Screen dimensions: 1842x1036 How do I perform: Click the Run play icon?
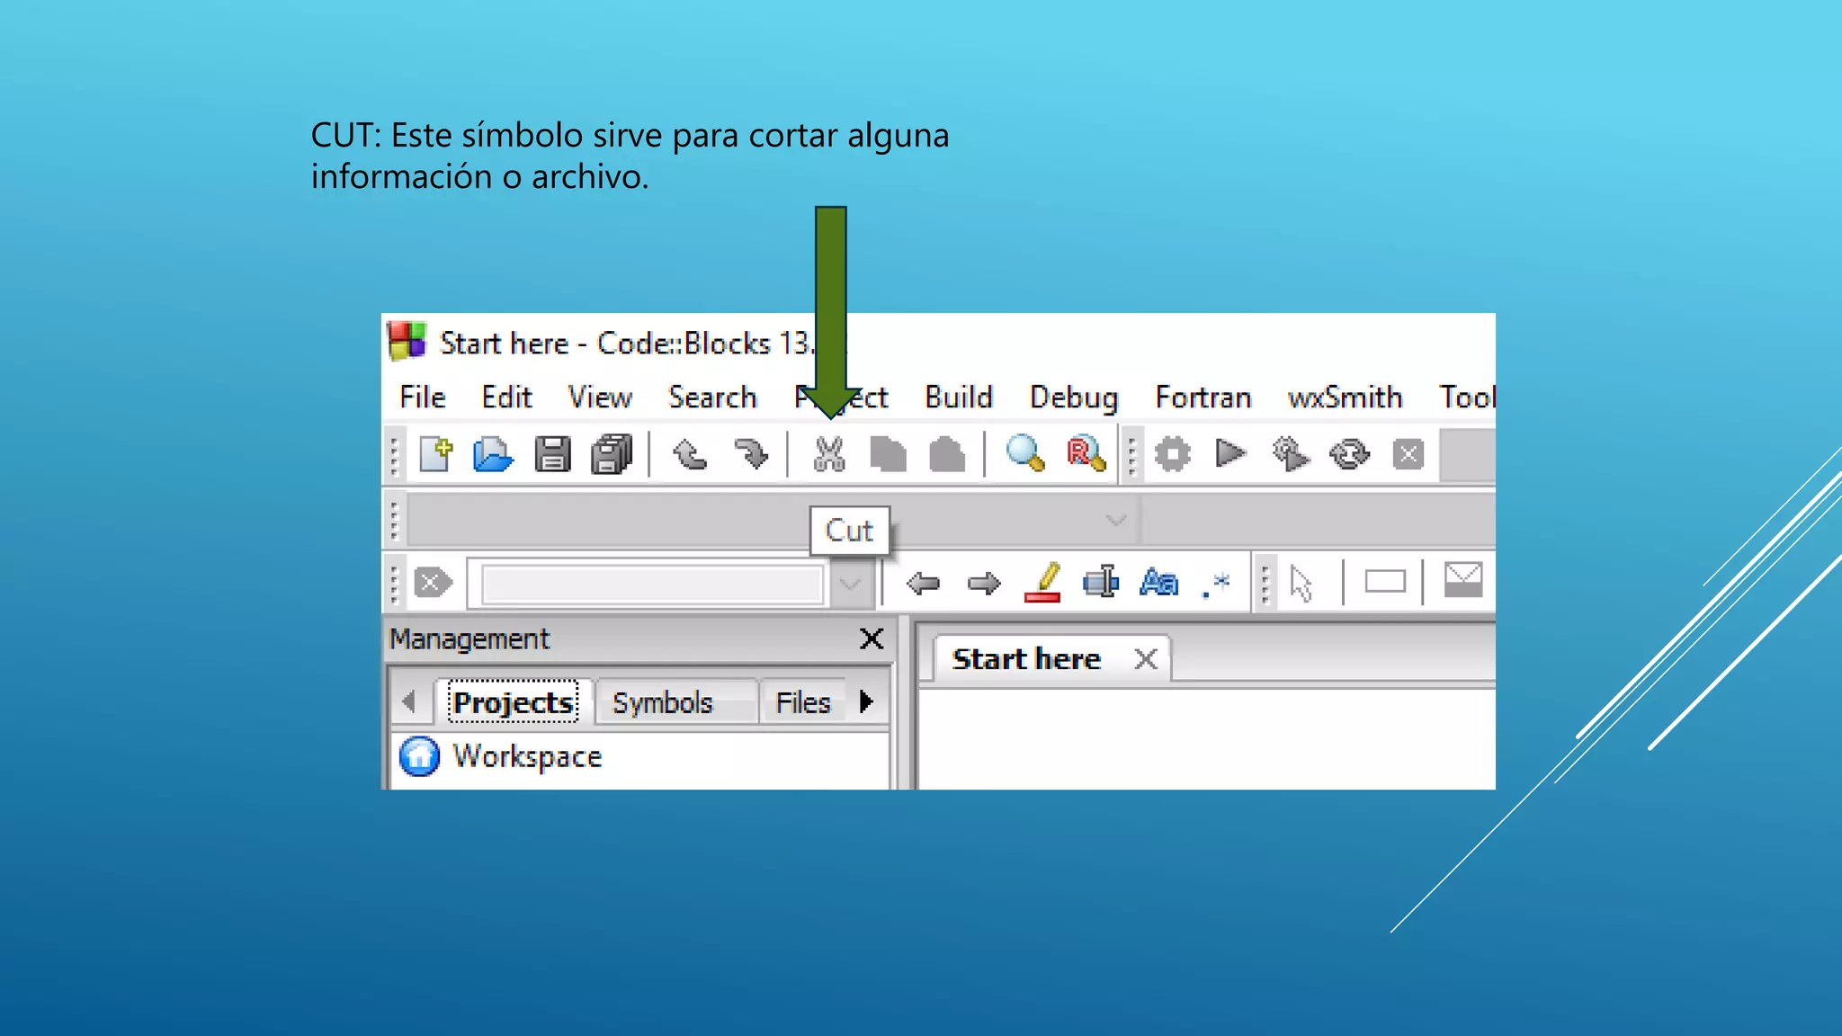pos(1229,453)
